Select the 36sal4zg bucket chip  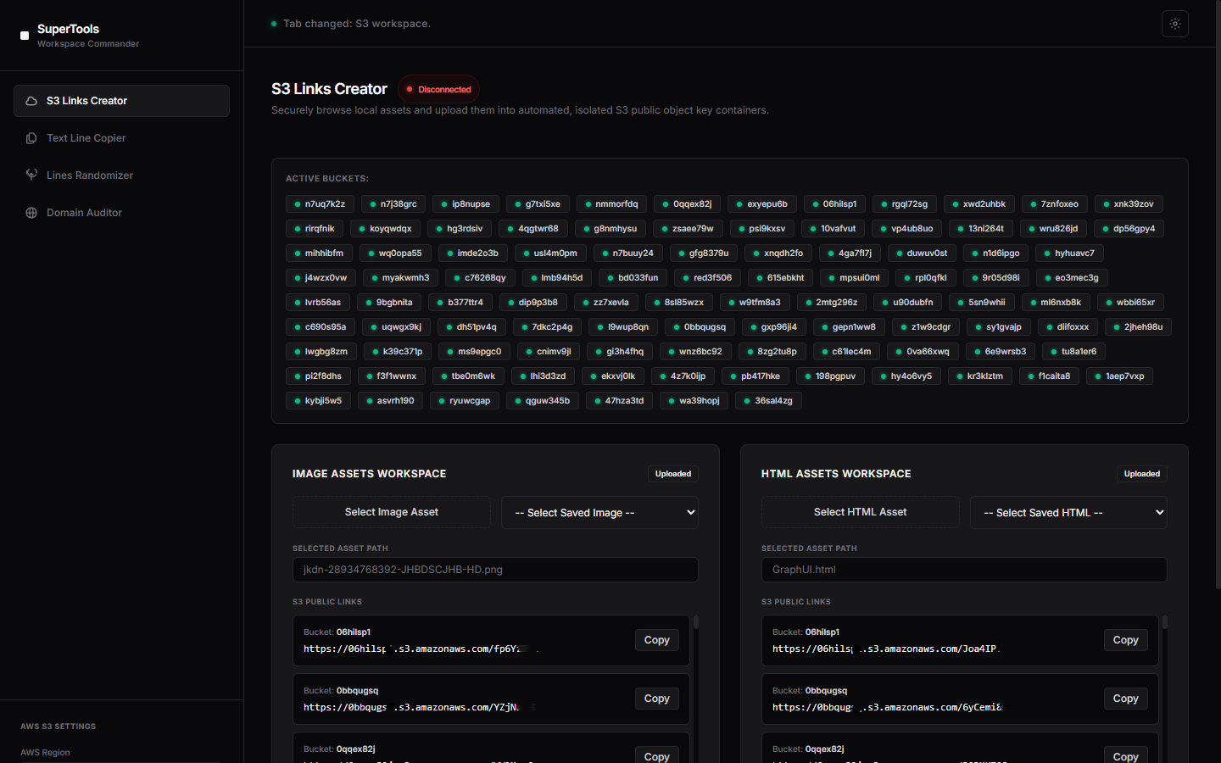point(768,400)
